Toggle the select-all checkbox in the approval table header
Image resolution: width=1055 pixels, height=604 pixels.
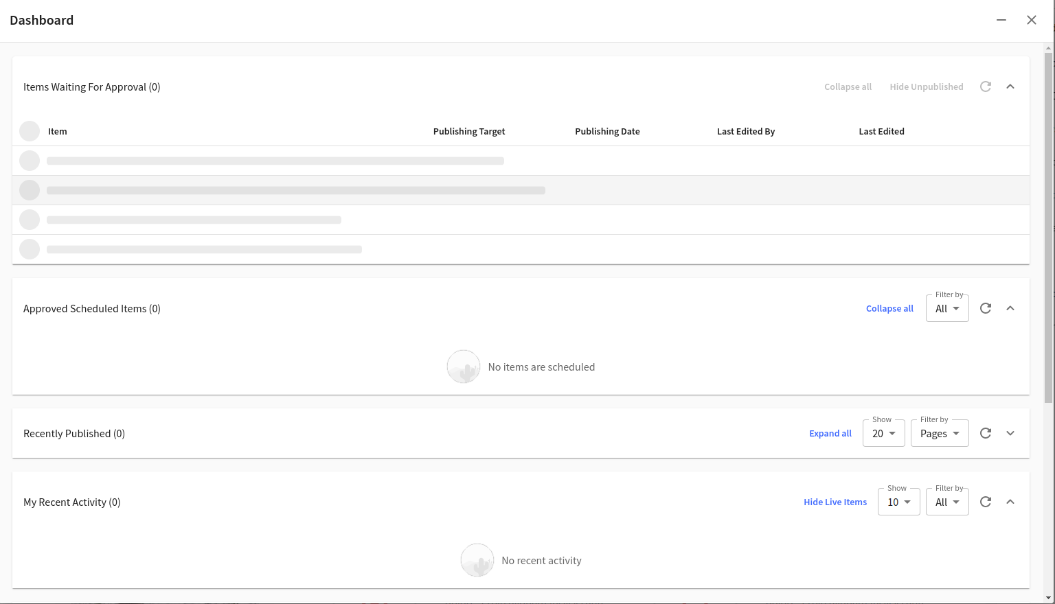click(x=30, y=131)
